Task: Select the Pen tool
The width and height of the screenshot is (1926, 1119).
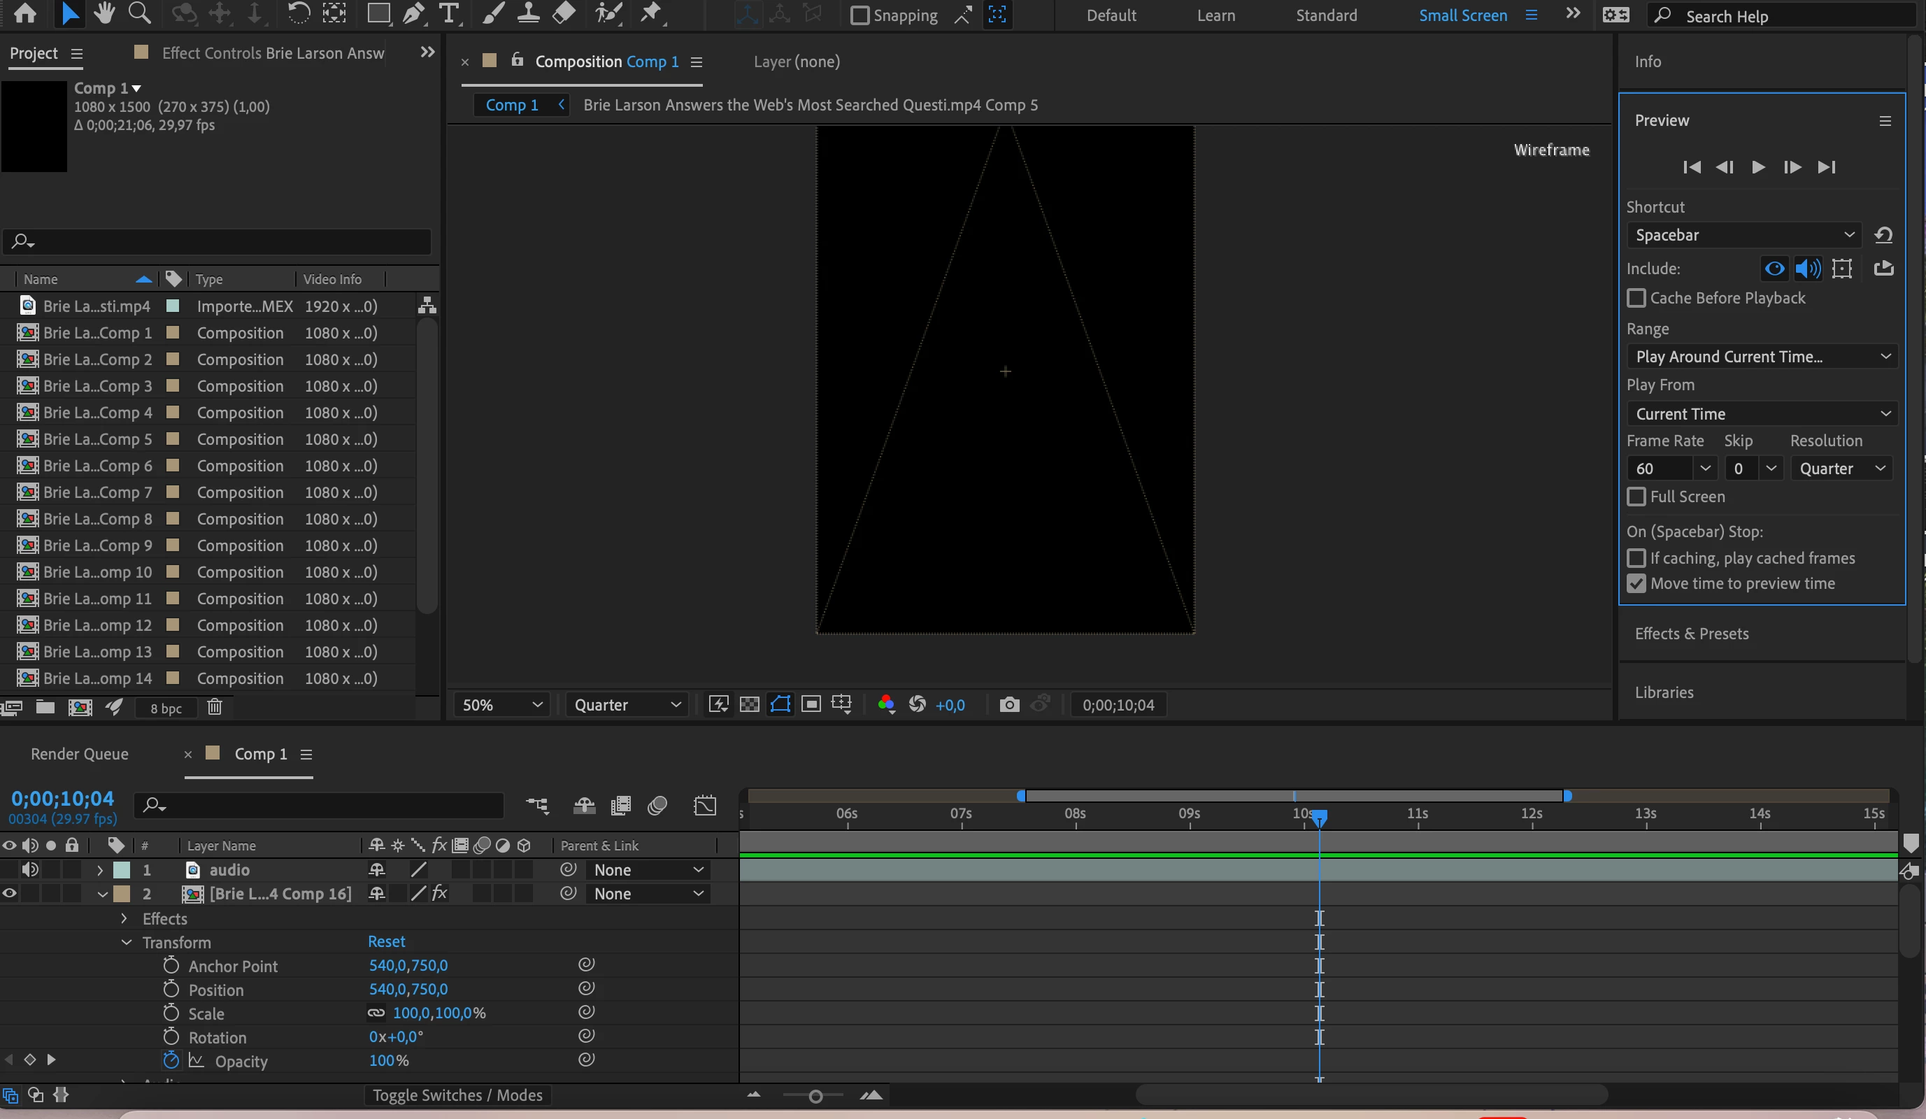Action: [x=413, y=13]
